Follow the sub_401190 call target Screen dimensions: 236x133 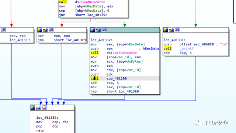pos(117,78)
